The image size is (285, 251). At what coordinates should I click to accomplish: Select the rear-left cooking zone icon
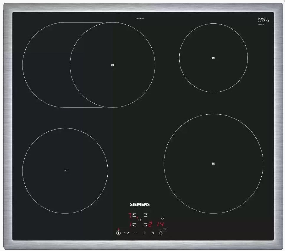[x=134, y=215]
